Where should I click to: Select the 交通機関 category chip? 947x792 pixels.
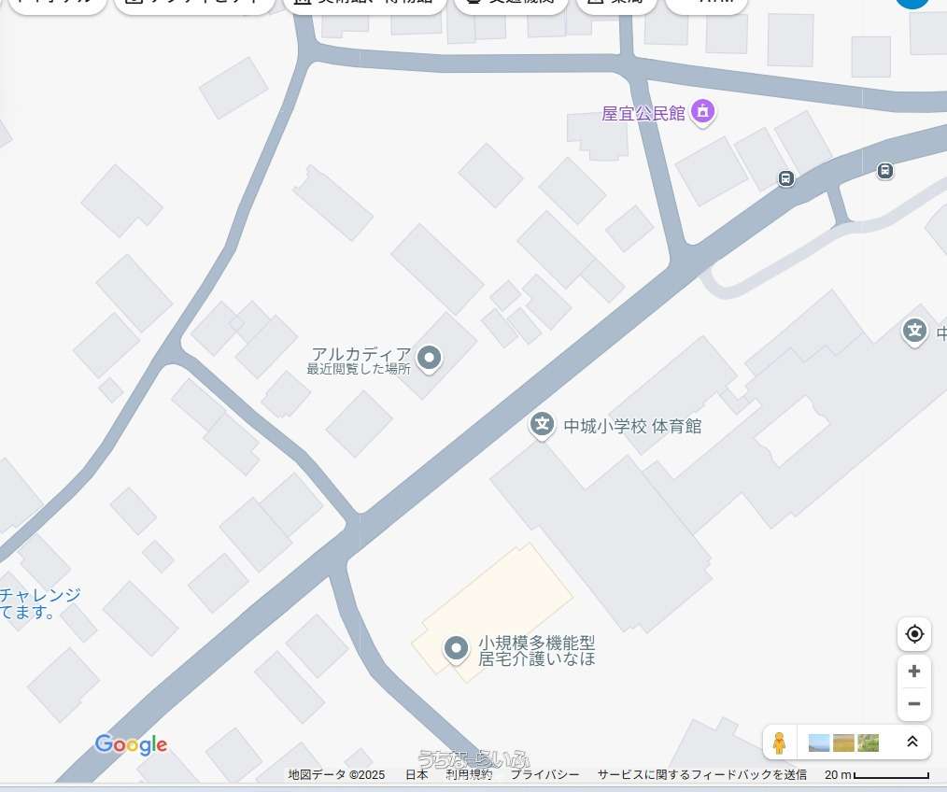(x=510, y=4)
